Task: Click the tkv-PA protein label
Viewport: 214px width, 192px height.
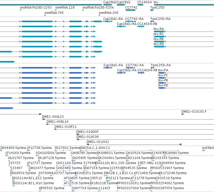Action: coord(163,70)
